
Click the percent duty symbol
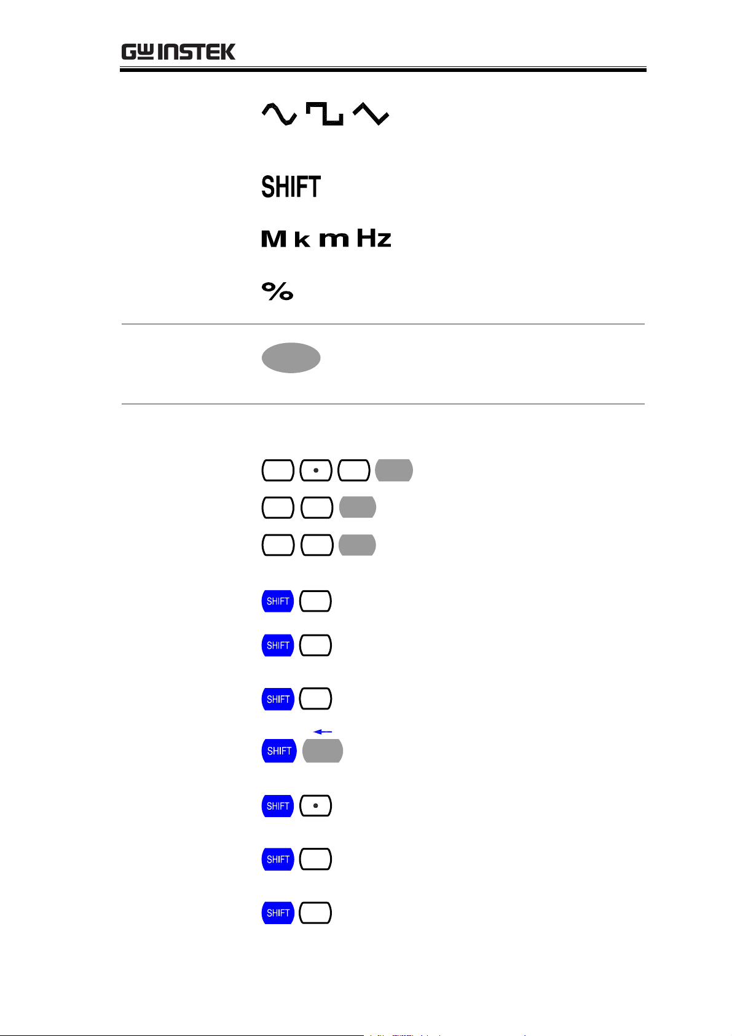278,291
